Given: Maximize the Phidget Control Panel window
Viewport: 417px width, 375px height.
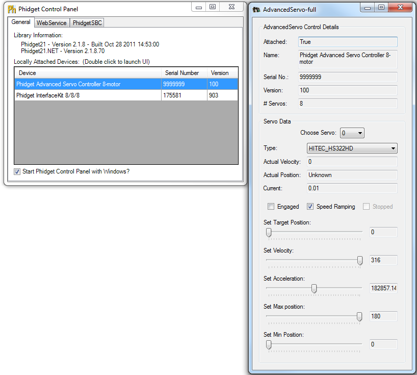Looking at the screenshot, I should 213,7.
